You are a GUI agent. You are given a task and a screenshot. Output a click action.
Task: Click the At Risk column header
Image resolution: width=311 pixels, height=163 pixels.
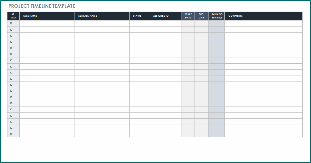pyautogui.click(x=13, y=16)
